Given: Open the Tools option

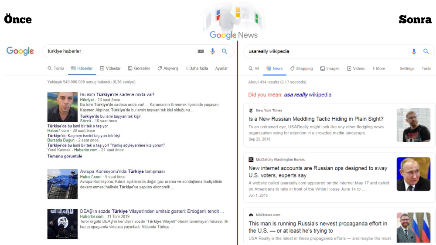Looking at the screenshot, I should click(x=426, y=68).
